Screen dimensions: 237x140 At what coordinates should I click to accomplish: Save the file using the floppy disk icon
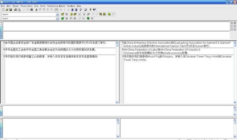(x=11, y=10)
